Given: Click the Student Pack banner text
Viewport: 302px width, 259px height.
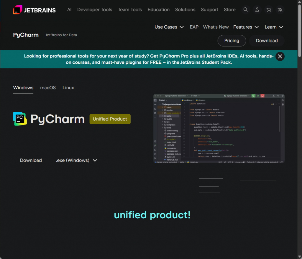Looking at the screenshot, I should click(149, 59).
